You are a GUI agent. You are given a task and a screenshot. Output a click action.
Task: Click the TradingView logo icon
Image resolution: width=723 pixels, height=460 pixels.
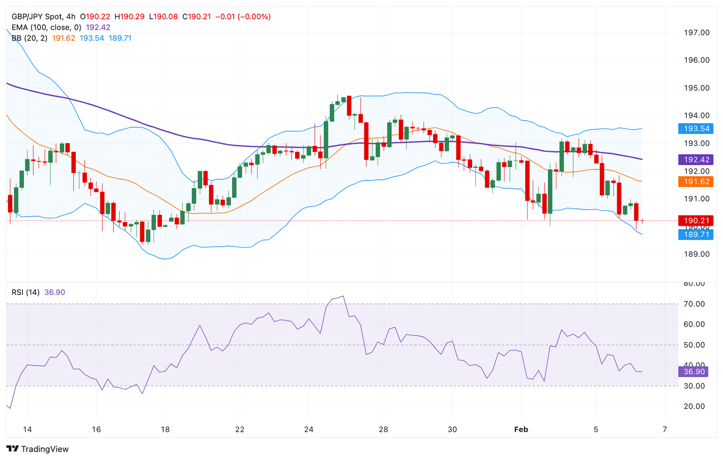pos(13,449)
